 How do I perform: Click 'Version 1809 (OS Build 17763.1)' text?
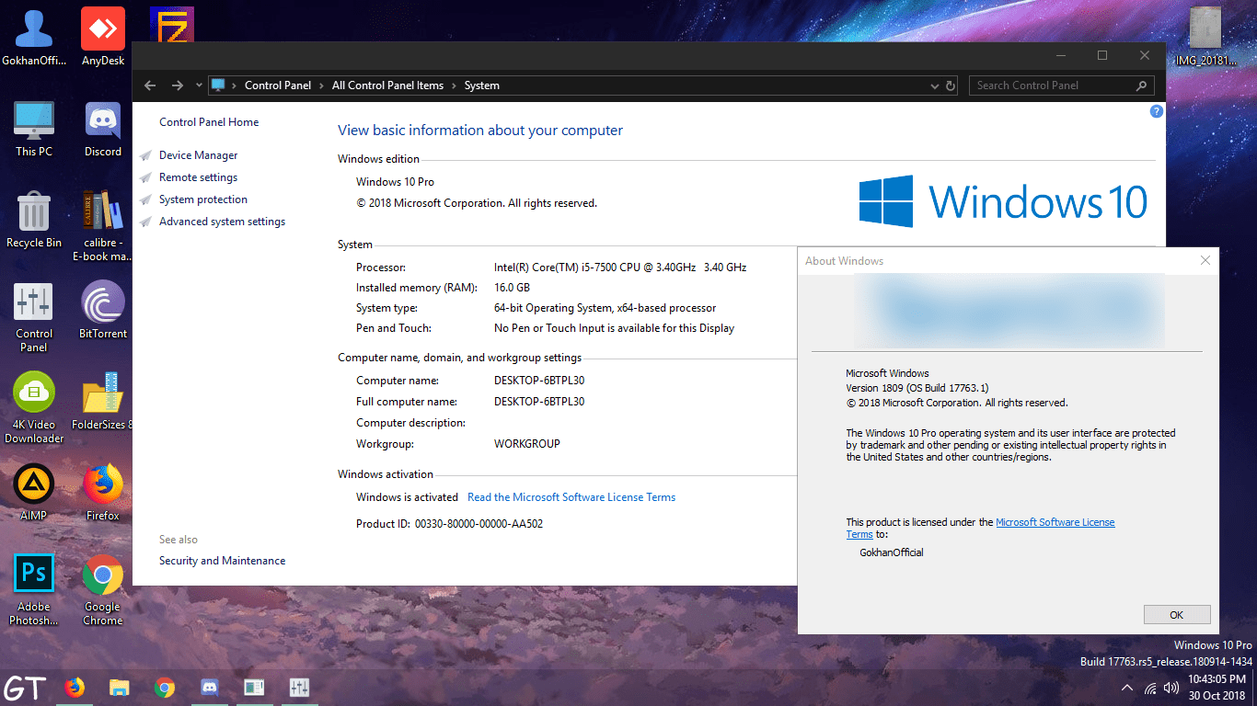[x=917, y=388]
